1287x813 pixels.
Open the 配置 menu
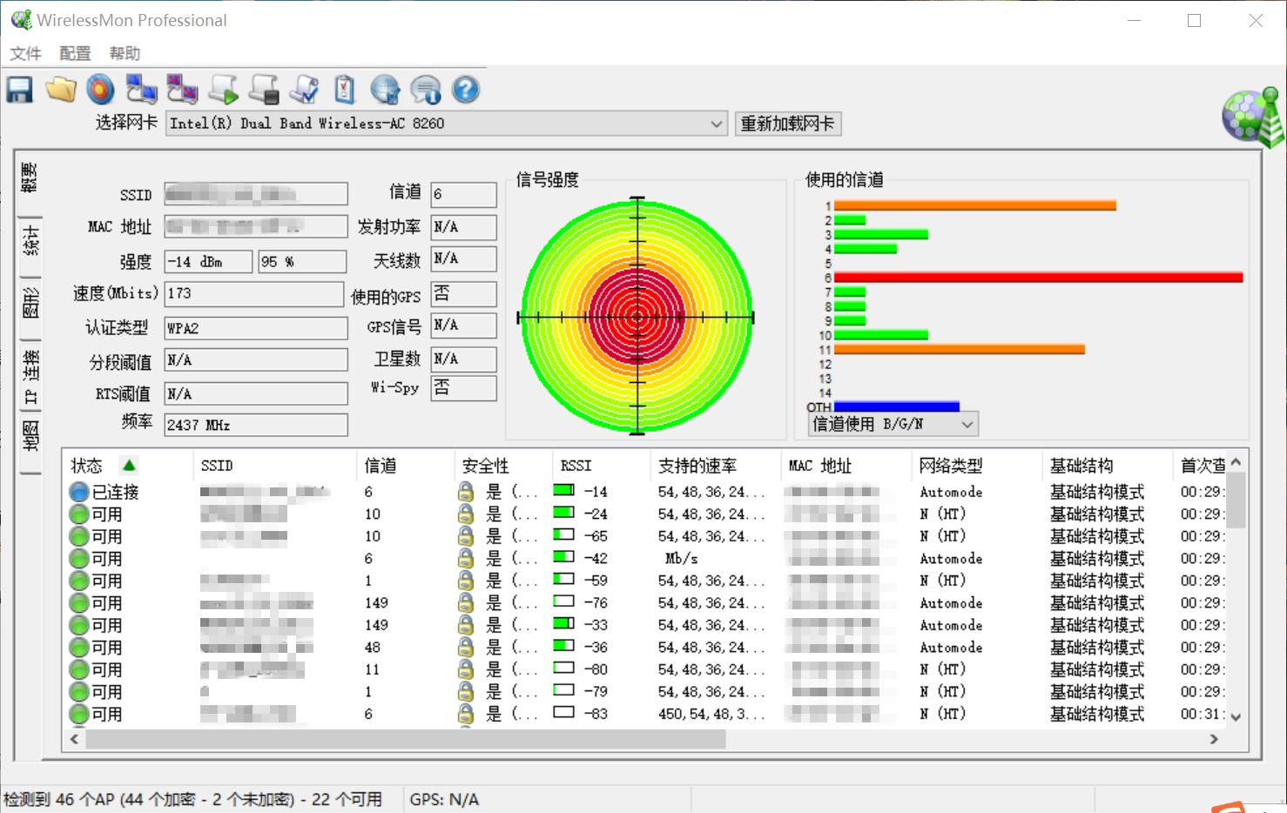(75, 54)
